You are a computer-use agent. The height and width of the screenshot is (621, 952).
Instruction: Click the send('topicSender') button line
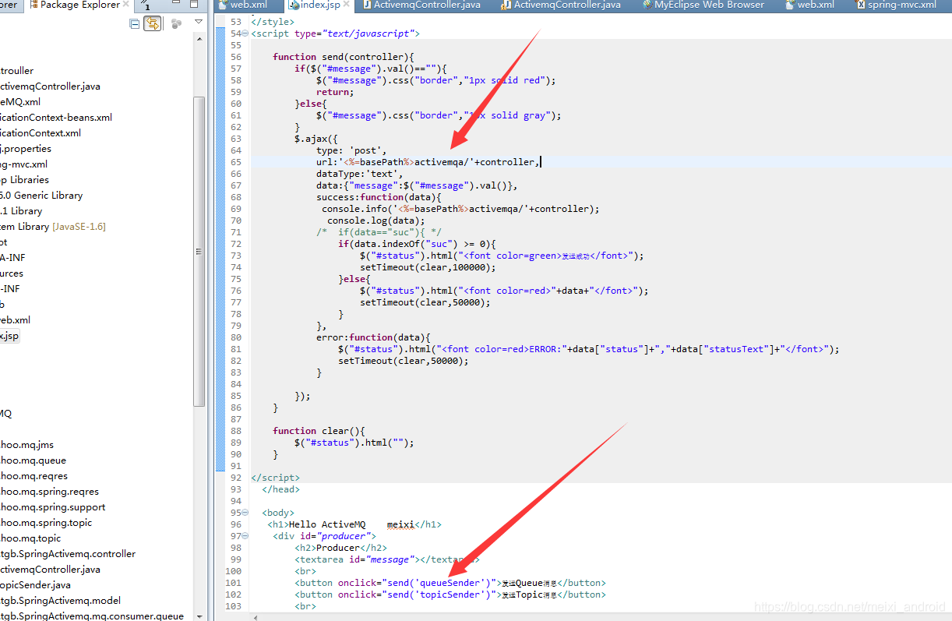pos(450,595)
